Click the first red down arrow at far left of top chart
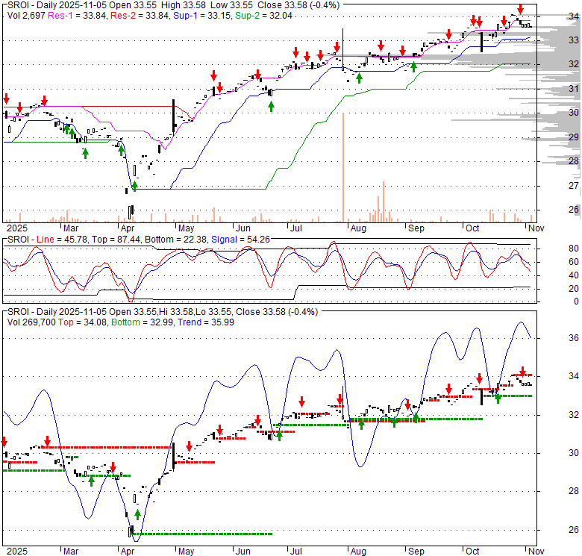The image size is (582, 556). [x=7, y=99]
